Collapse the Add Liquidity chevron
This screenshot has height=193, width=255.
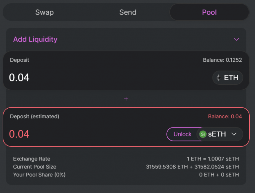coord(236,39)
